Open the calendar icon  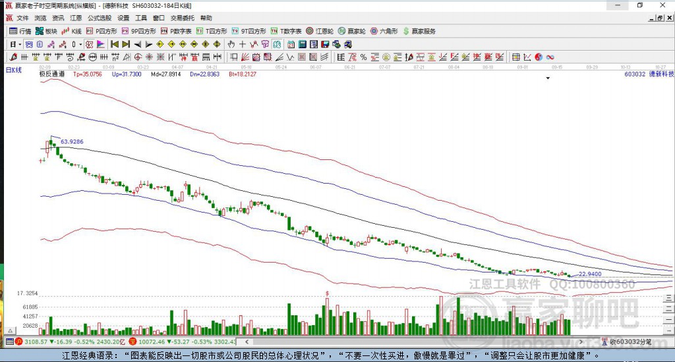(291, 44)
